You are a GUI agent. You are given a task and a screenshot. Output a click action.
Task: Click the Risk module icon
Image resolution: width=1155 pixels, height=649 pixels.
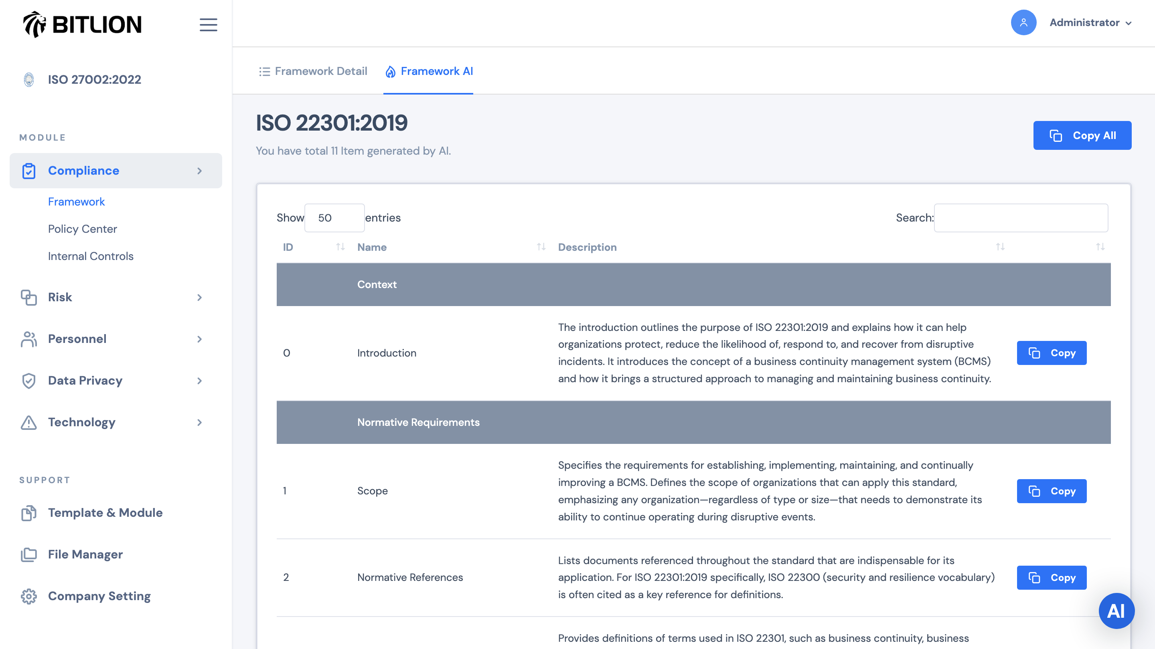pyautogui.click(x=29, y=297)
